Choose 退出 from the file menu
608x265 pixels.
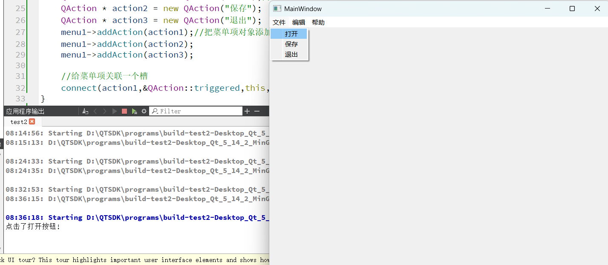click(291, 55)
